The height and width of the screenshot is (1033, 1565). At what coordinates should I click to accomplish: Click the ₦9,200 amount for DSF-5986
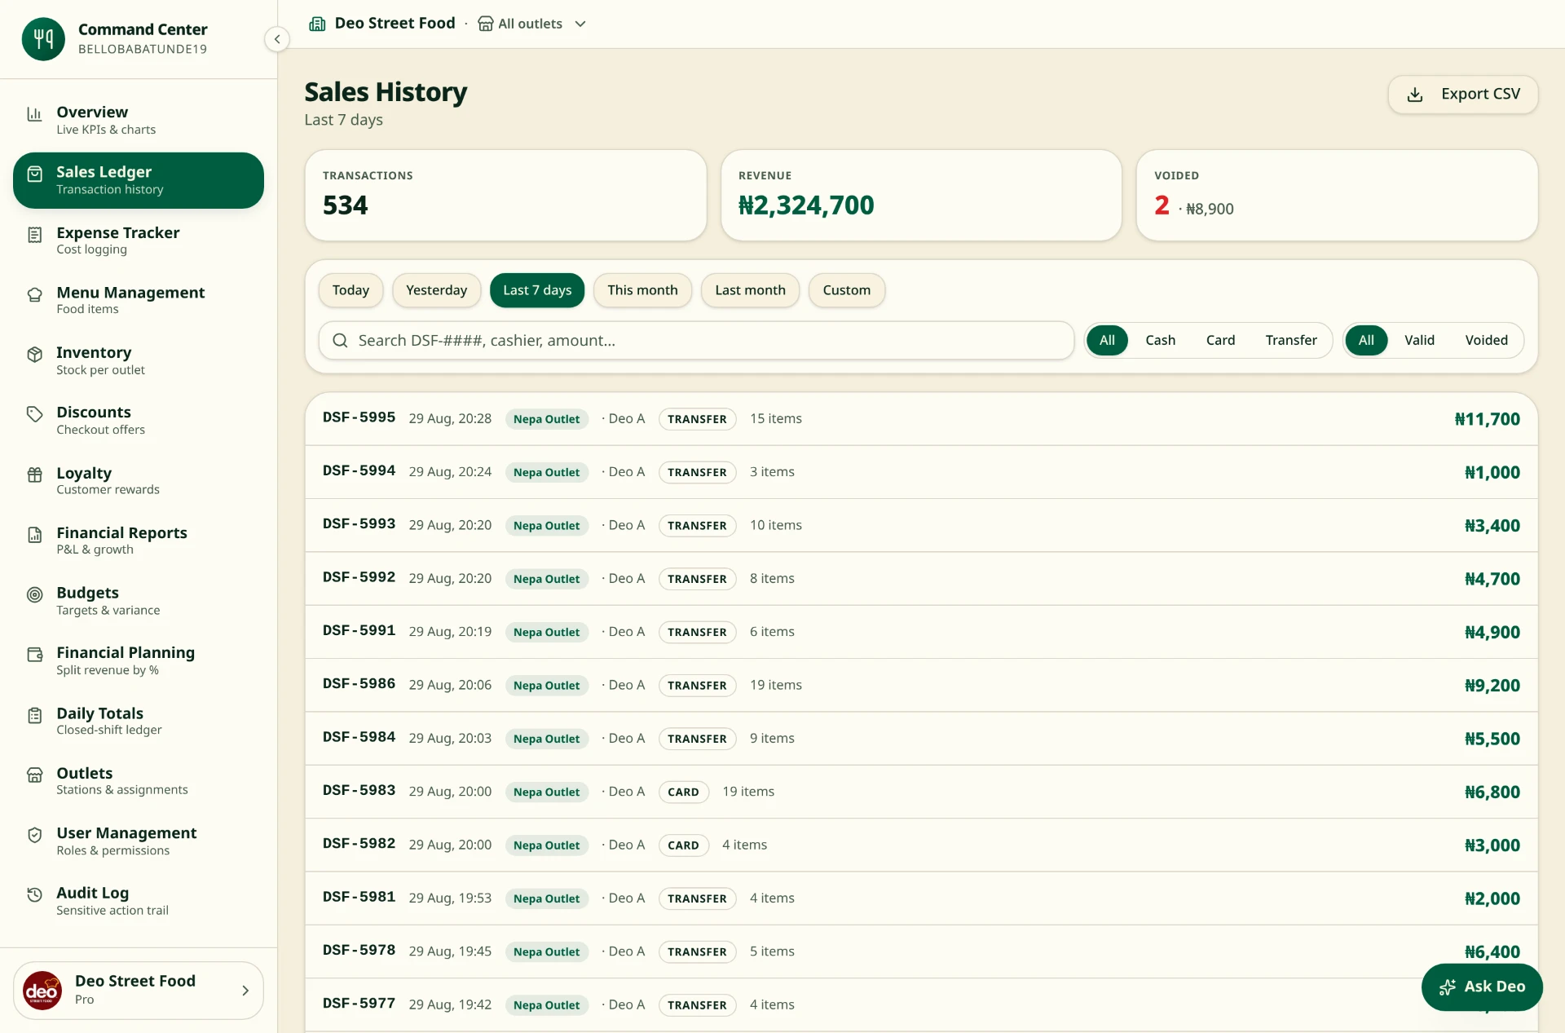pyautogui.click(x=1492, y=686)
